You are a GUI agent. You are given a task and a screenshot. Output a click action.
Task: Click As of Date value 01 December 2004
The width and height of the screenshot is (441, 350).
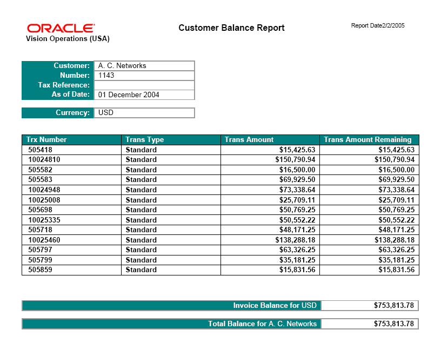144,95
